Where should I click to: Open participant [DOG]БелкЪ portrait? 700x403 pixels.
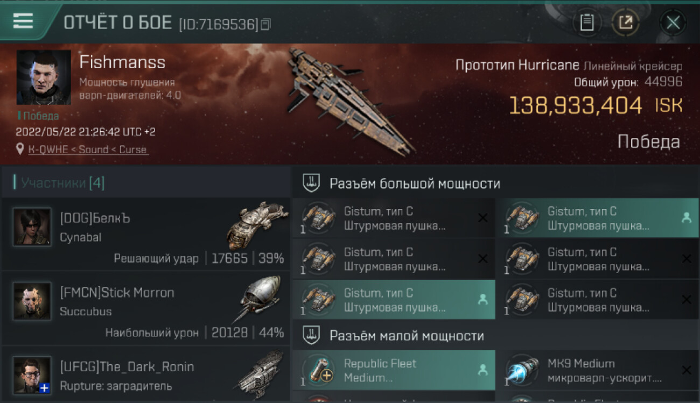(32, 227)
